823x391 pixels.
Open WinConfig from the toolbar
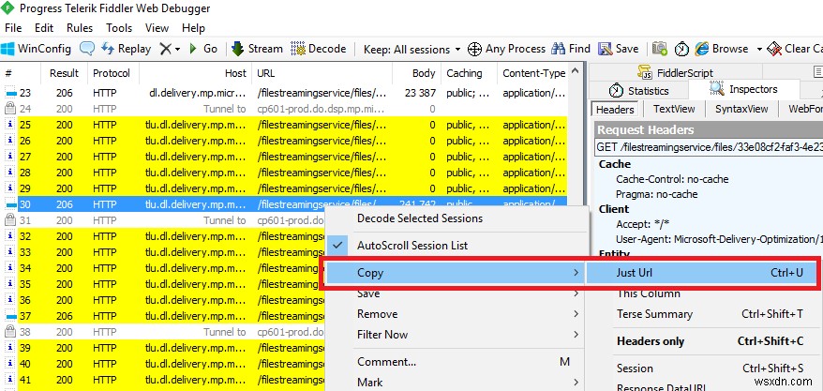coord(37,49)
